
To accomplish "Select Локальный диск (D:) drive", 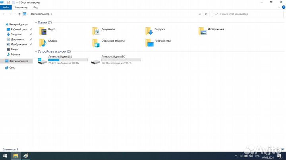I will tap(116, 60).
